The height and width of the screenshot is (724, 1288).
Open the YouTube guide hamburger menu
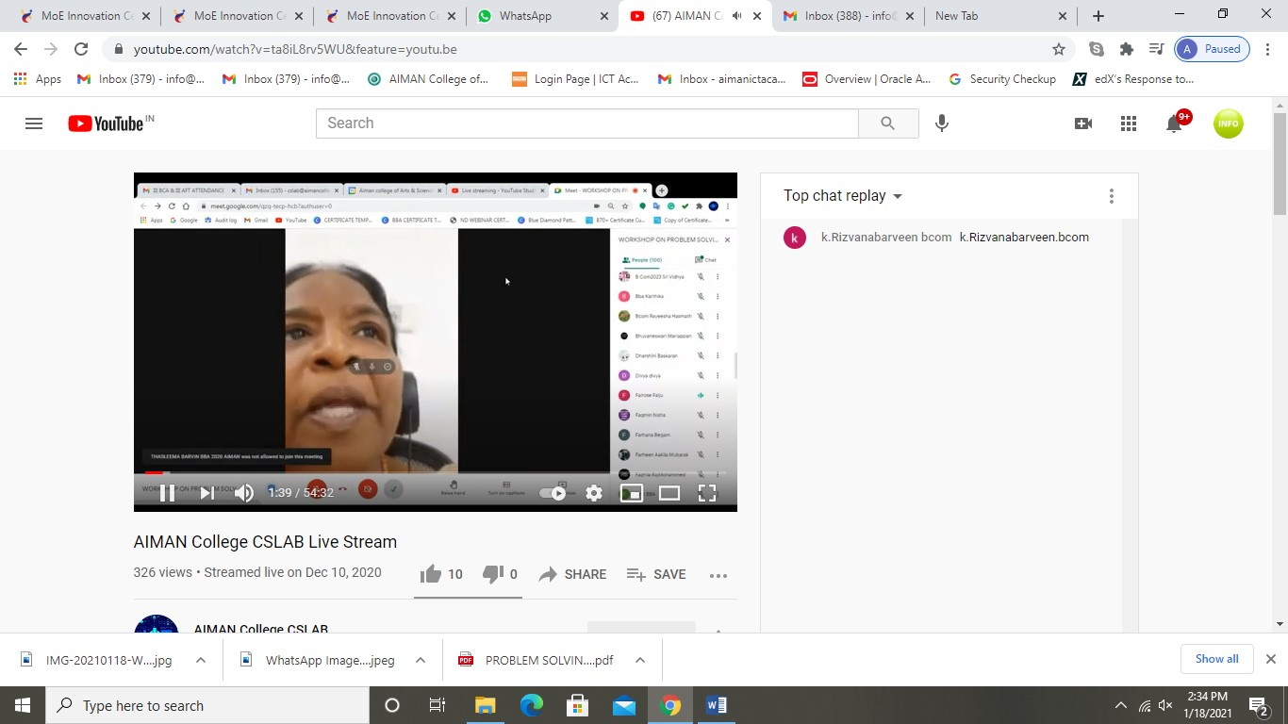[x=34, y=123]
